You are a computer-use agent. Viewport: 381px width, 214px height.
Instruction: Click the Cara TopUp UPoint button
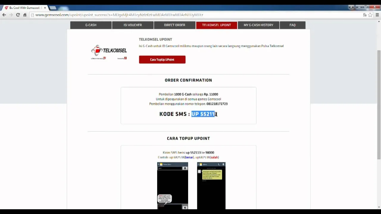pyautogui.click(x=162, y=59)
